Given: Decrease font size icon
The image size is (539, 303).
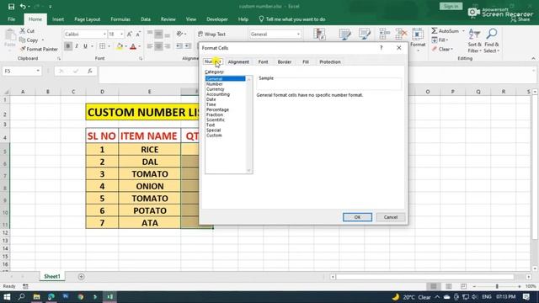Looking at the screenshot, I should pyautogui.click(x=138, y=34).
